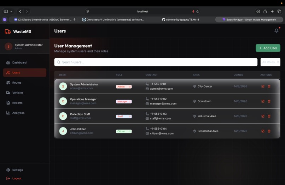
Task: Toggle the browser sidebar
Action: click(6, 11)
